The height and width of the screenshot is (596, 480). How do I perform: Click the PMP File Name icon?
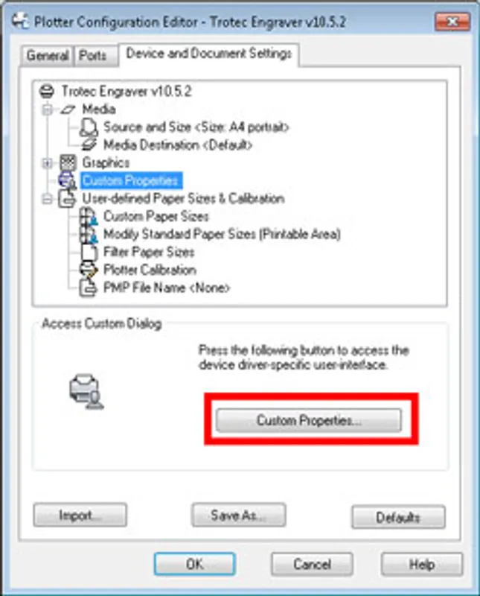pyautogui.click(x=88, y=288)
